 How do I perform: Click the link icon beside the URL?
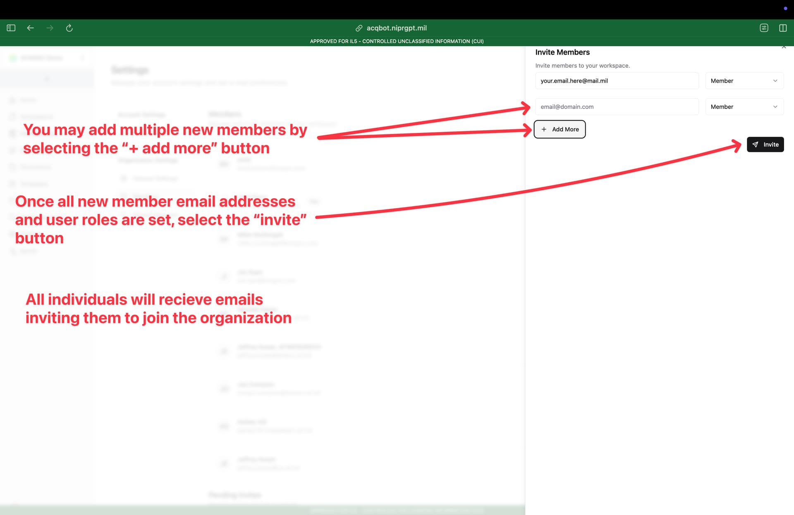(359, 28)
